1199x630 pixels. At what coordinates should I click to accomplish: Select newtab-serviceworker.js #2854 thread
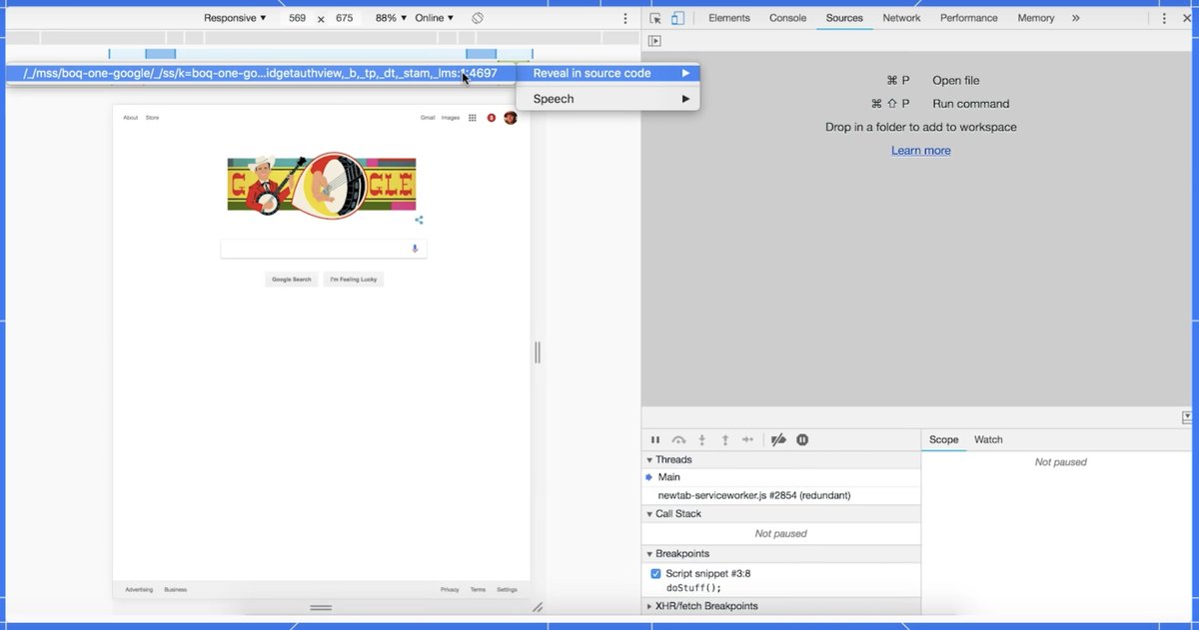point(780,496)
